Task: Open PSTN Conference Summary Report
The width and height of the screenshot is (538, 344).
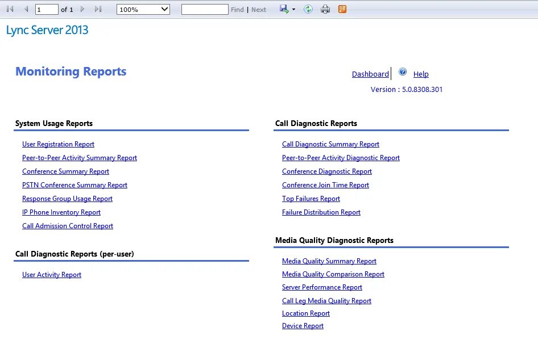Action: pyautogui.click(x=75, y=185)
